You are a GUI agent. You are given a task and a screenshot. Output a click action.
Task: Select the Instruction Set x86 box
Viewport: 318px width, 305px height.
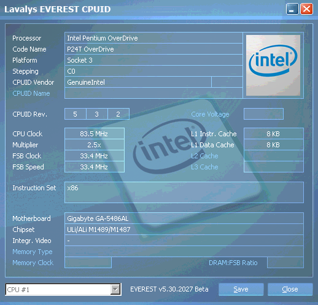184,192
